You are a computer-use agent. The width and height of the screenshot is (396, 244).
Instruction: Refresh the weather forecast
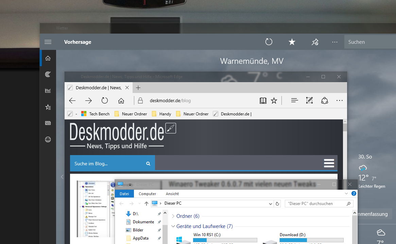269,42
